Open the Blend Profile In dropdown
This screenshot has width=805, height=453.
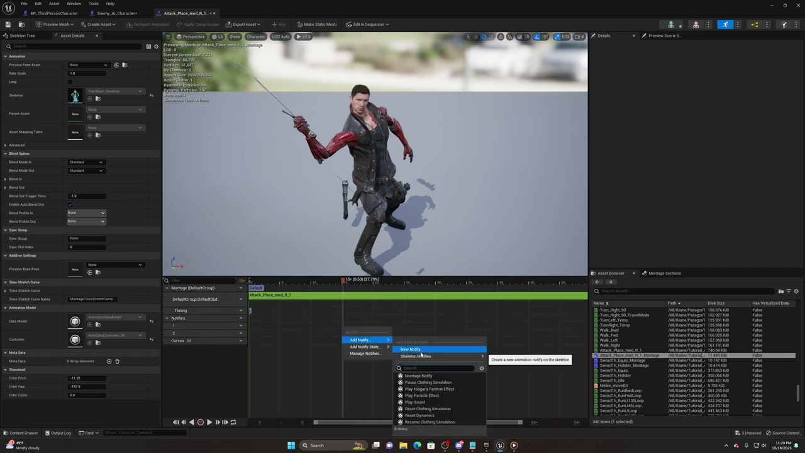pyautogui.click(x=86, y=213)
